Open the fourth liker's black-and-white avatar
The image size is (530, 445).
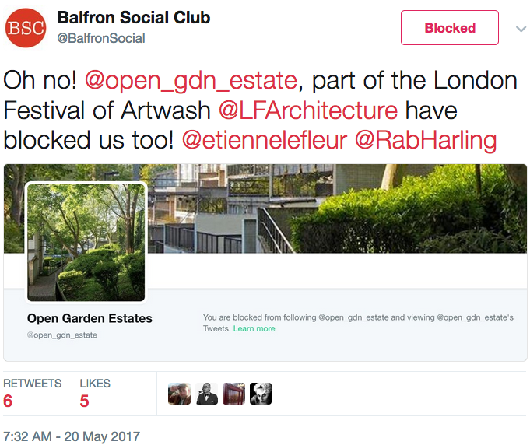tap(261, 394)
